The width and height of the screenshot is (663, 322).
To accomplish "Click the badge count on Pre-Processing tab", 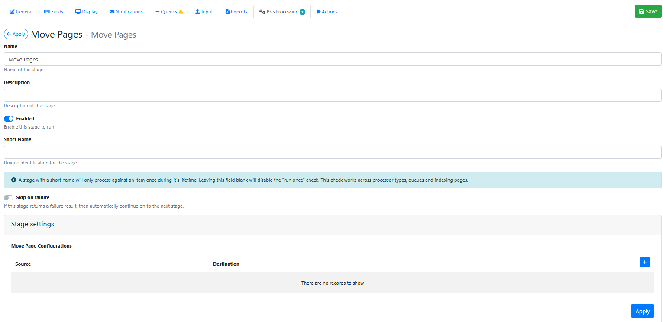I will (302, 12).
